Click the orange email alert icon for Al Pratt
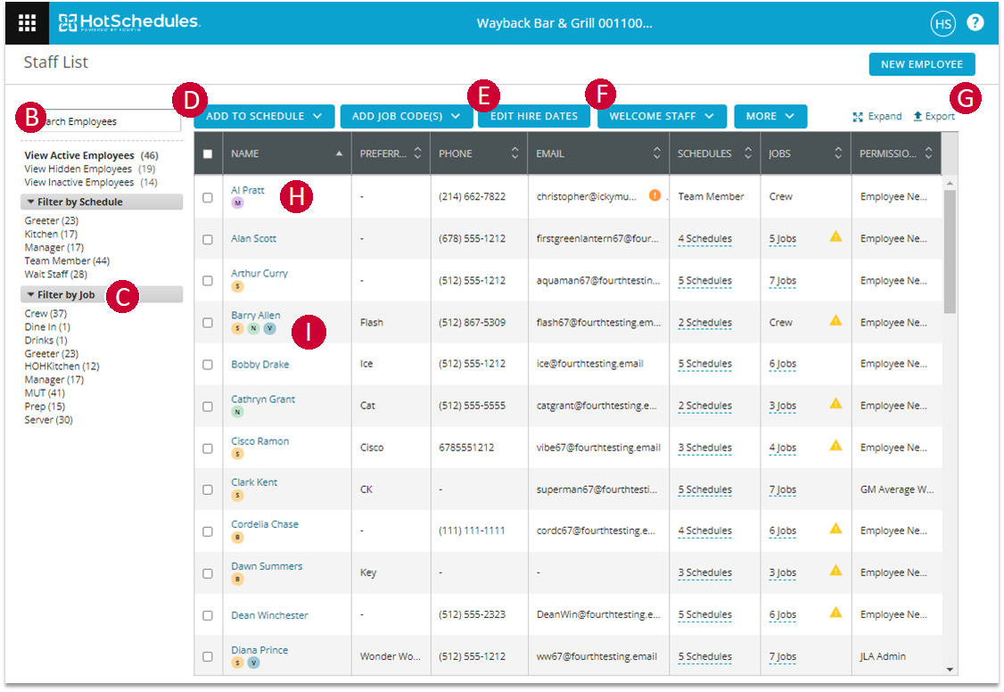This screenshot has width=1004, height=692. [x=654, y=195]
